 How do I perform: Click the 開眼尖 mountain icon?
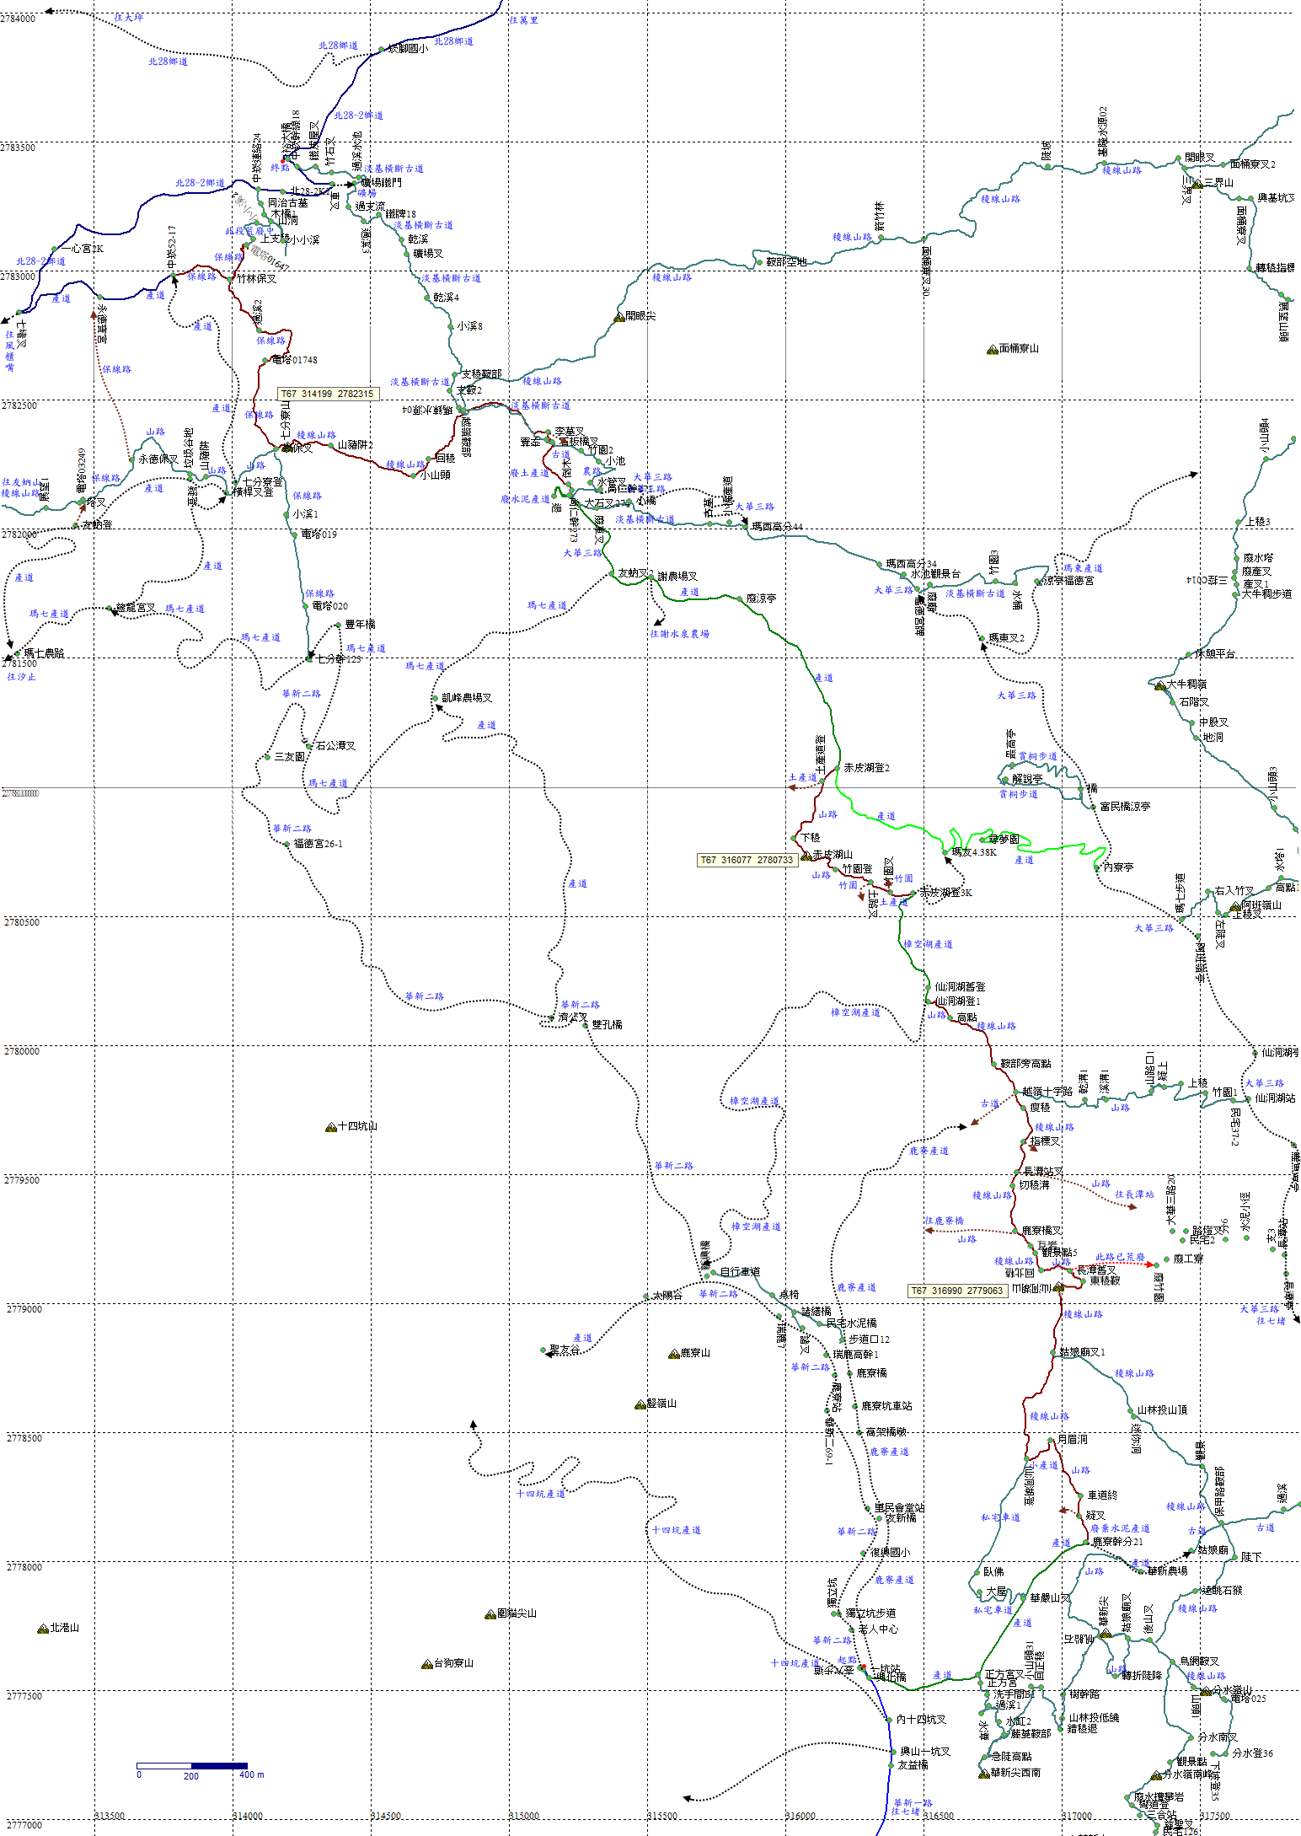point(619,317)
